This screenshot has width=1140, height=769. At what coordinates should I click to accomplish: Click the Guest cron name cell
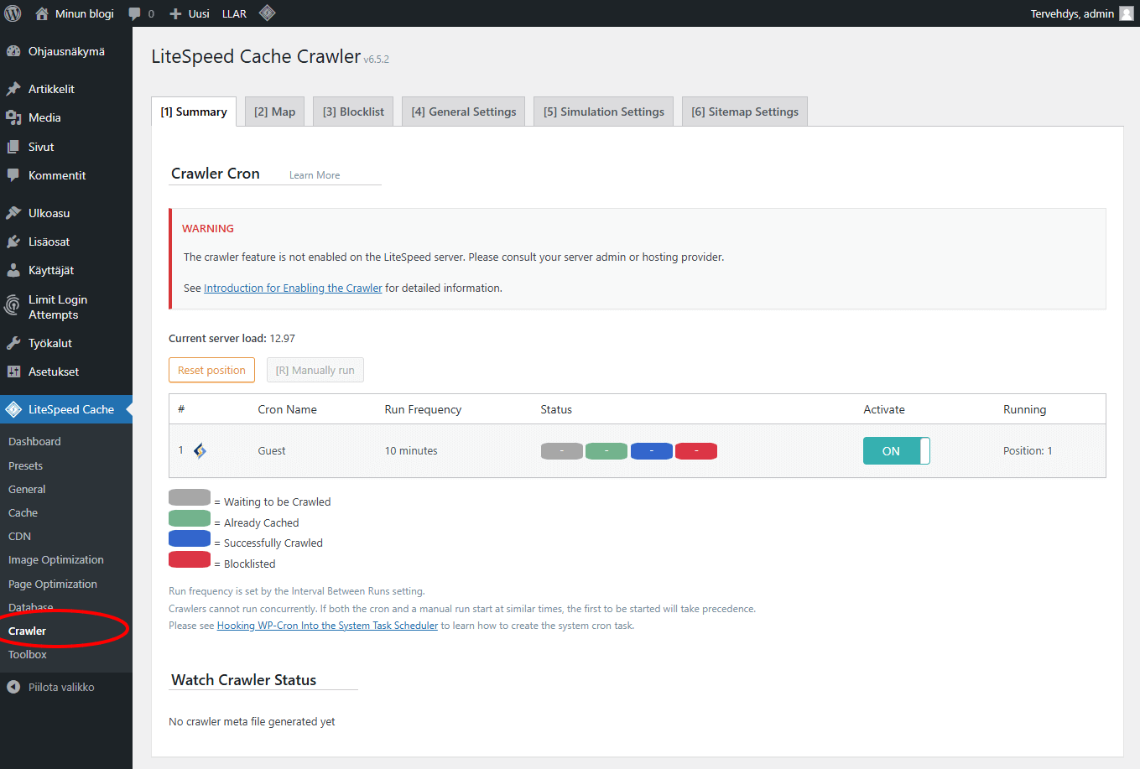click(272, 451)
